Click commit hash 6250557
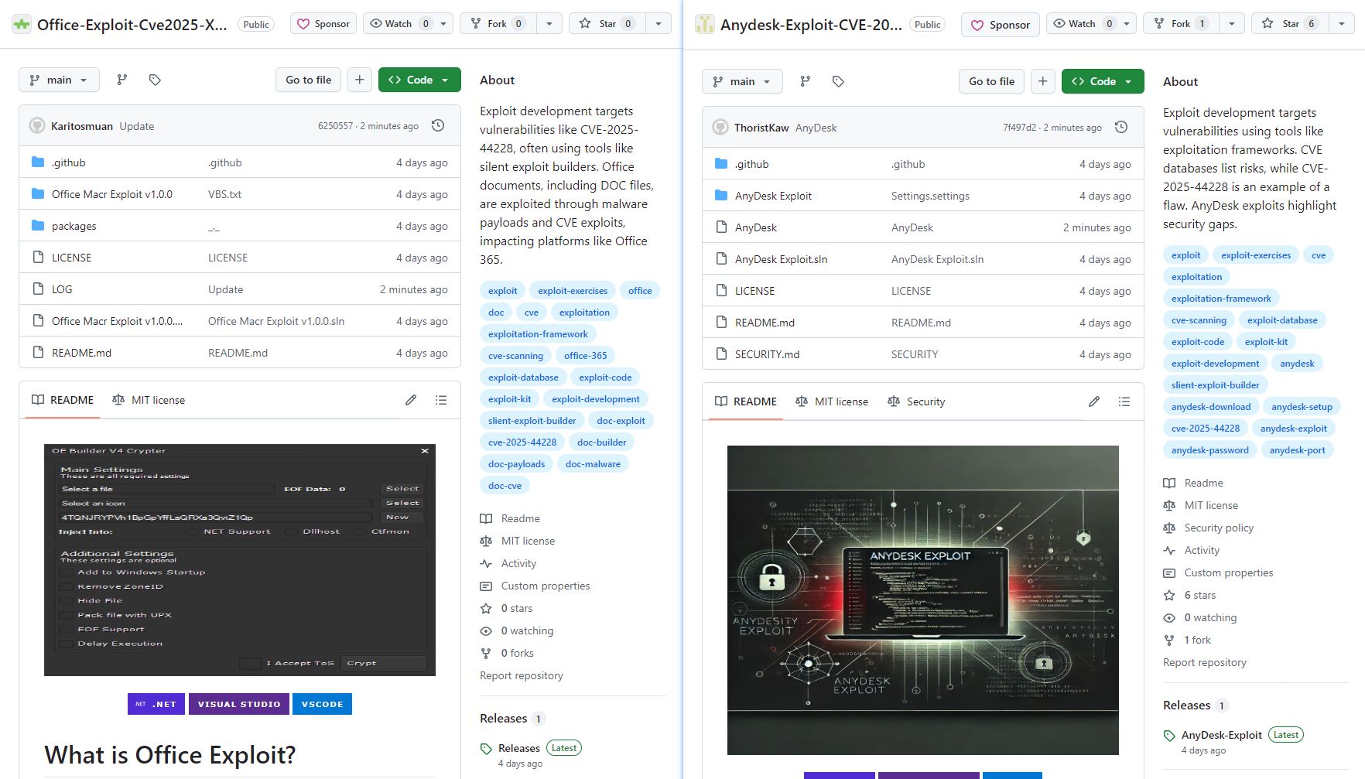 [335, 126]
